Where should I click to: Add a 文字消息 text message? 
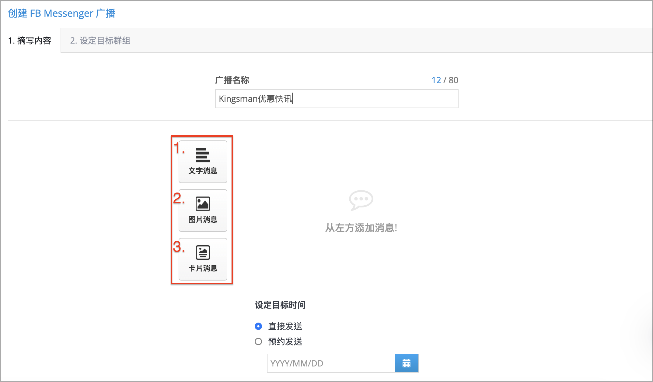[203, 162]
